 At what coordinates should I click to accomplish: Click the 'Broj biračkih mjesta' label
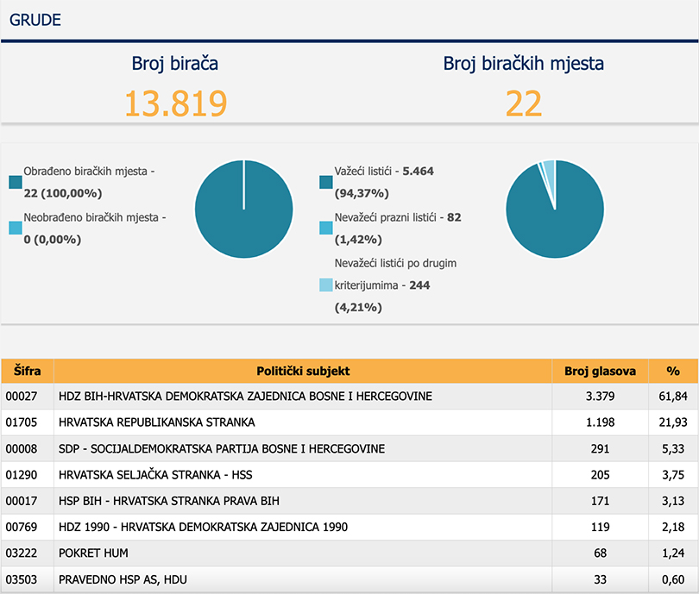coord(523,64)
